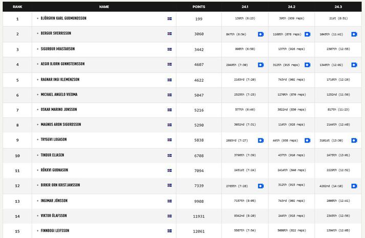Sort by the 24.3 column header
The width and height of the screenshot is (365, 238).
338,7
